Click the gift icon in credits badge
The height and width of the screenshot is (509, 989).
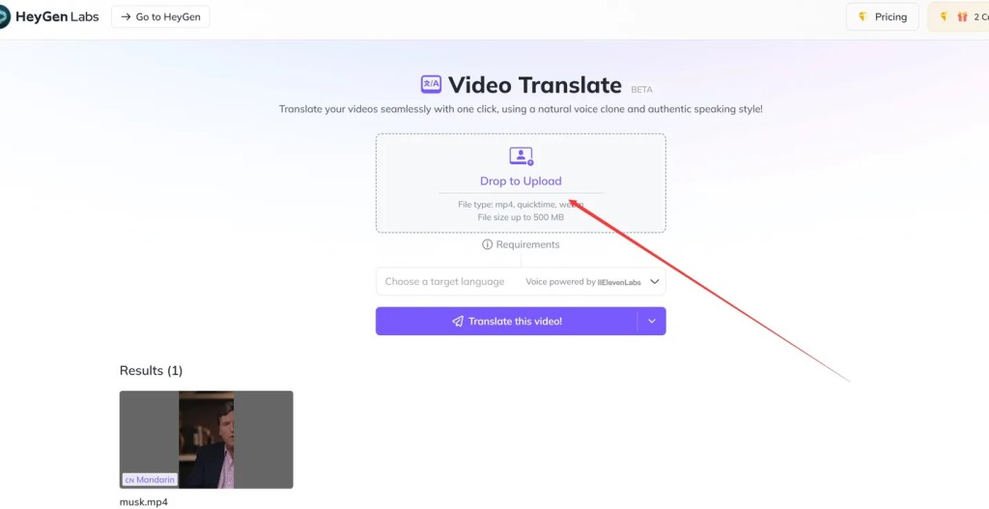[x=962, y=17]
